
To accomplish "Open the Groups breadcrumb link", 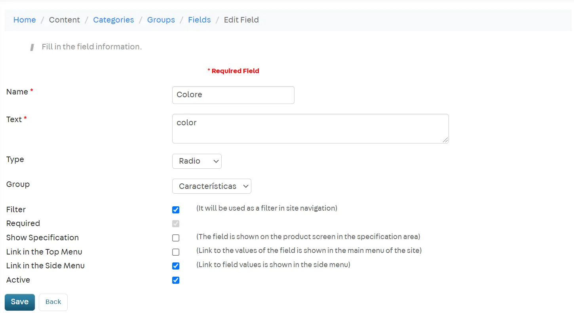I will tap(161, 20).
